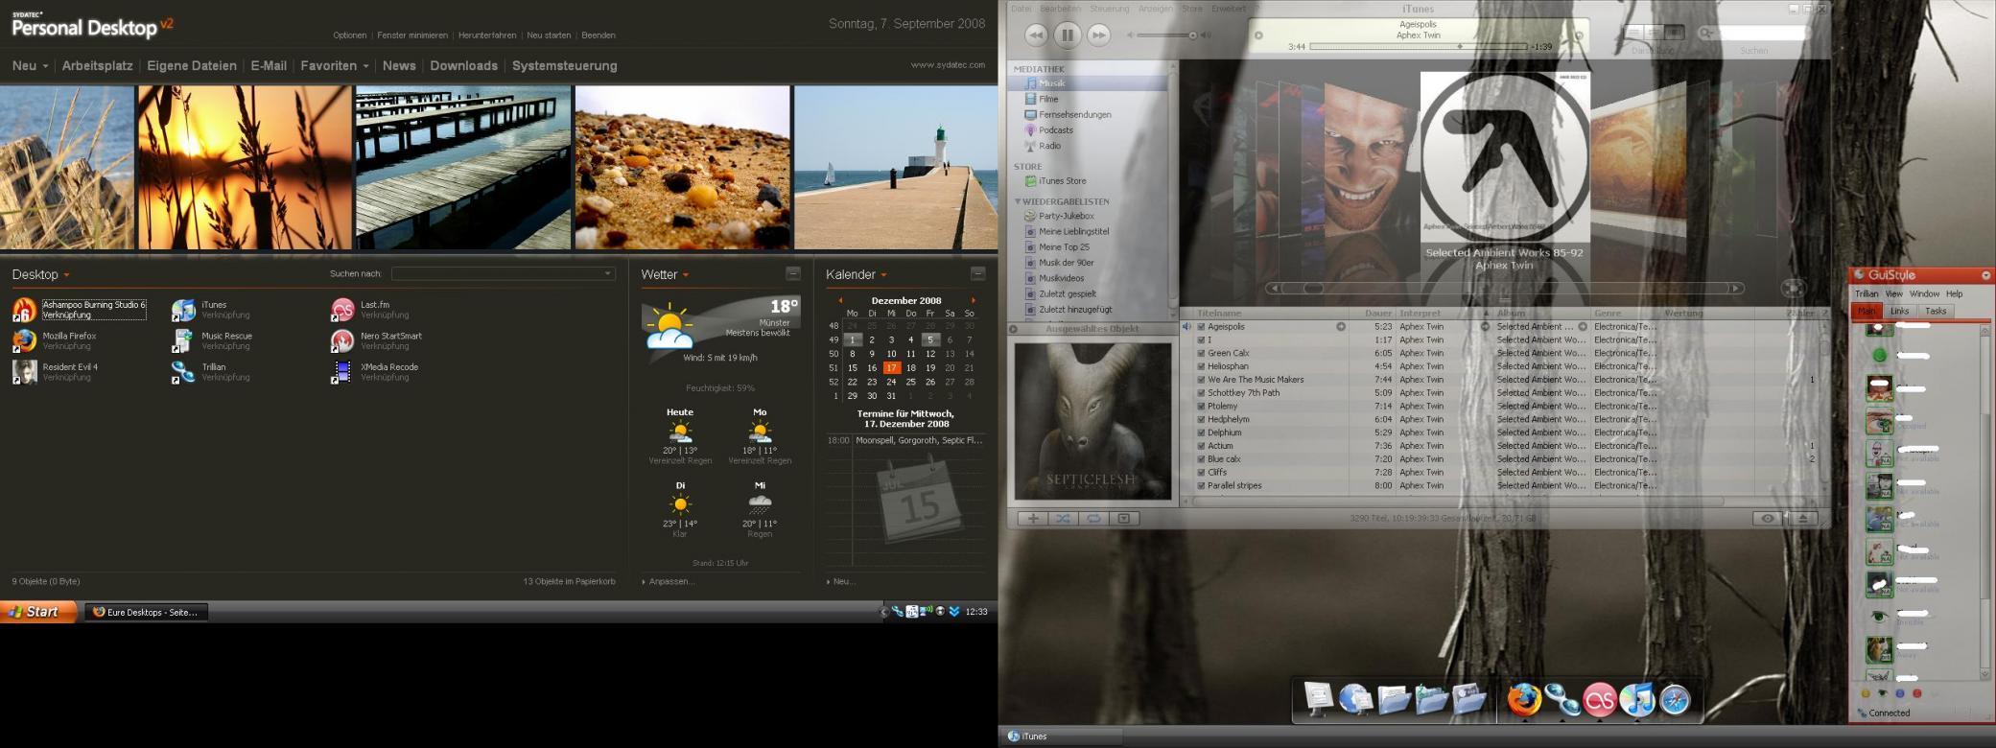Click the eye browse button in iTunes
1996x748 pixels.
pyautogui.click(x=1767, y=518)
